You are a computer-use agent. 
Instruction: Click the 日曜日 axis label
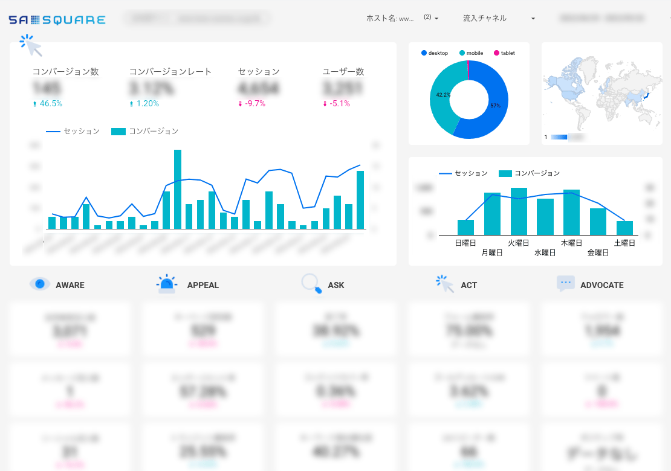(465, 243)
